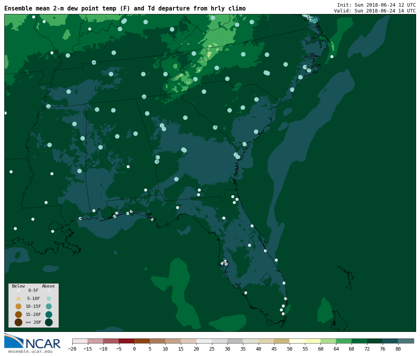Click the '25' colorbar tick label

click(x=212, y=349)
